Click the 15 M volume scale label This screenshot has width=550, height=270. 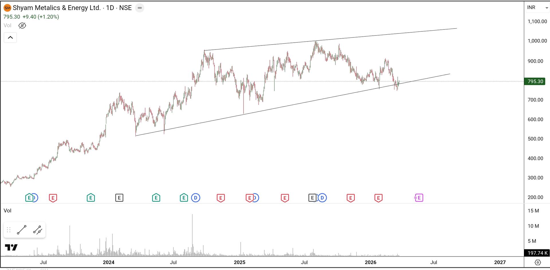click(533, 211)
